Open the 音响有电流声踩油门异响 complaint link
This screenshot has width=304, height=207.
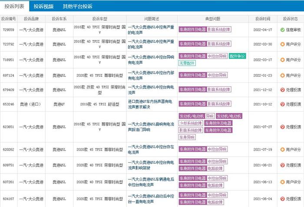[x=151, y=127]
